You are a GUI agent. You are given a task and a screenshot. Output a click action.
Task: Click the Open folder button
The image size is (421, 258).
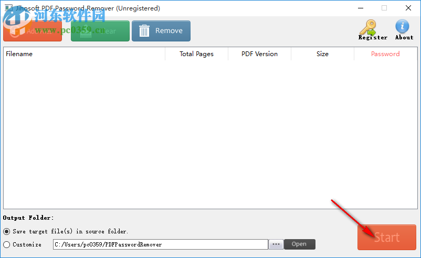point(299,244)
